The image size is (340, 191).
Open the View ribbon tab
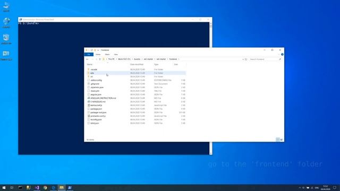tap(116, 54)
